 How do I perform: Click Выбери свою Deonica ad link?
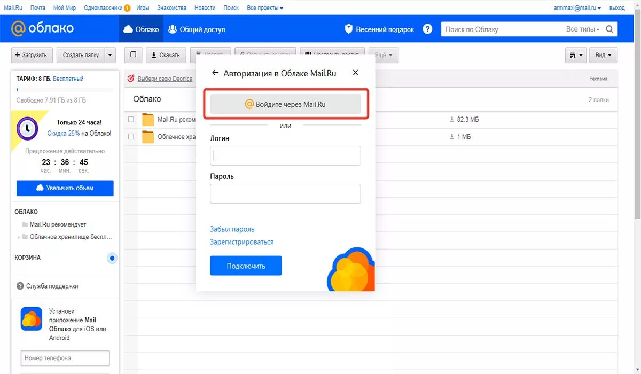point(165,79)
